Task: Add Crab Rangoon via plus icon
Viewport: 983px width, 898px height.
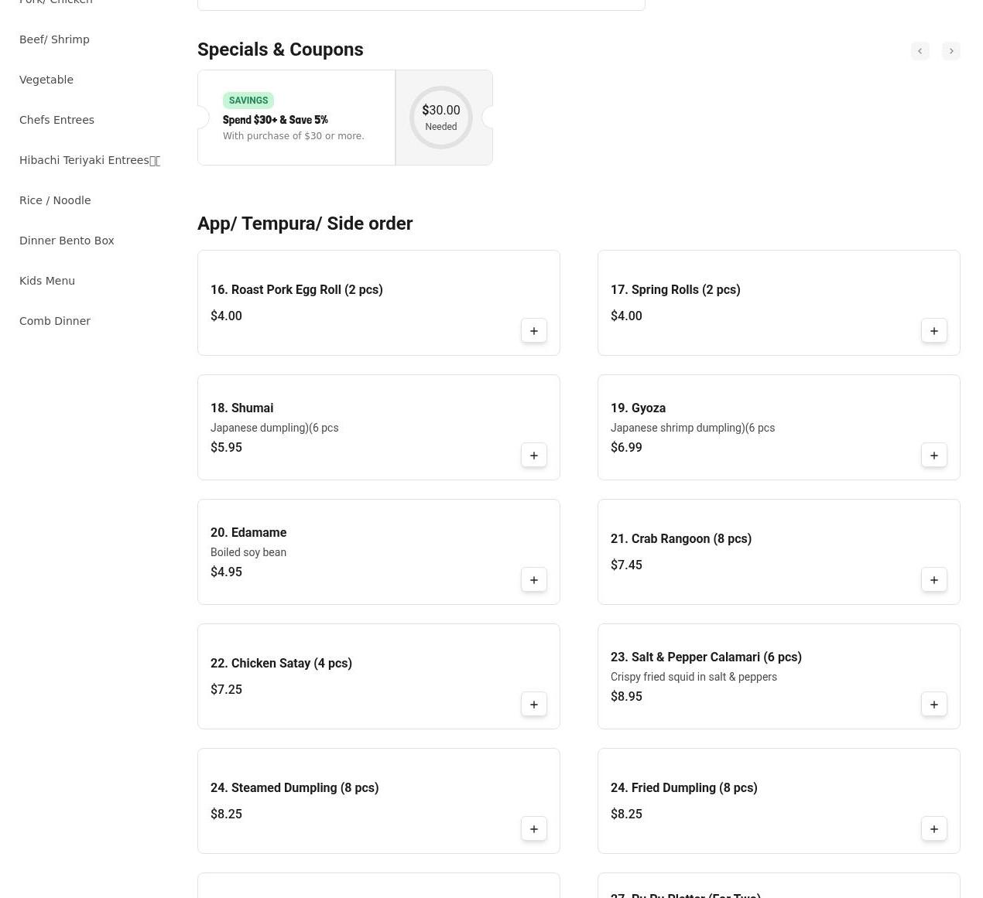Action: [933, 580]
